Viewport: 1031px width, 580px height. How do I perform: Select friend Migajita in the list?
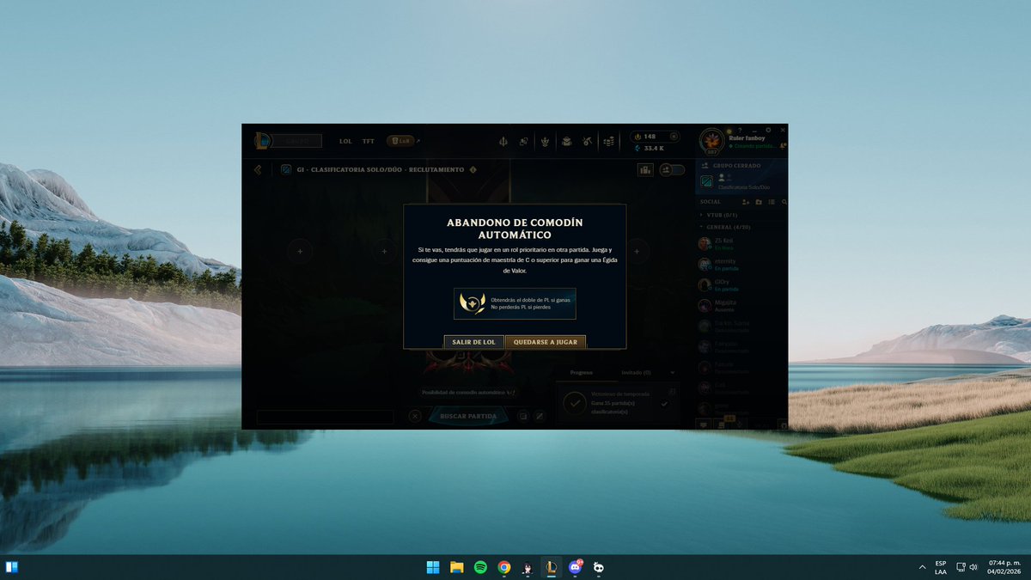[x=741, y=305]
